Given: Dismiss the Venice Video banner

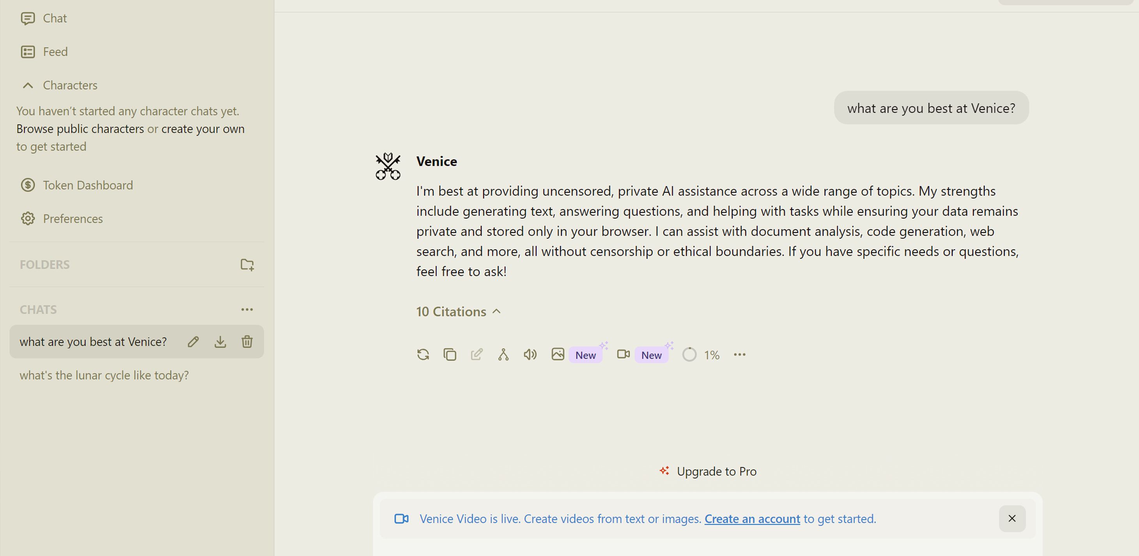Looking at the screenshot, I should (x=1012, y=519).
